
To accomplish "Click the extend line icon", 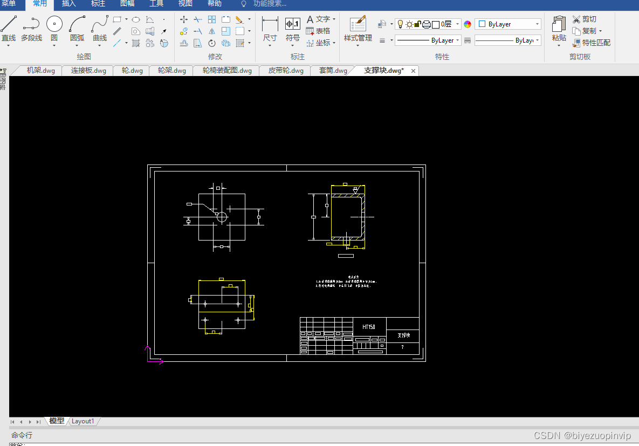I will [x=198, y=31].
